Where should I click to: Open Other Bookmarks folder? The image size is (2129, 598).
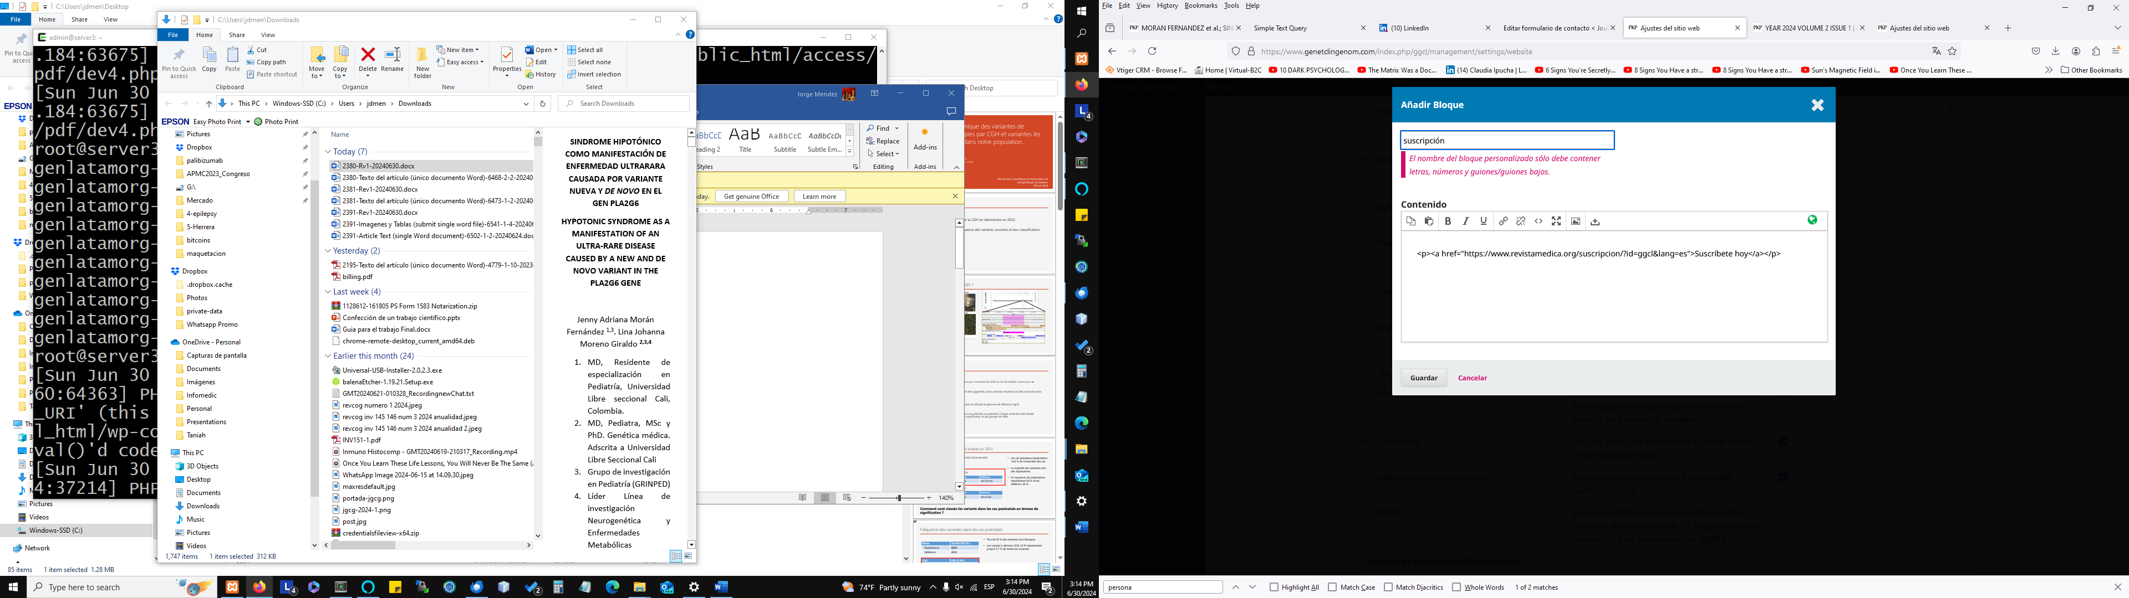pyautogui.click(x=2091, y=70)
